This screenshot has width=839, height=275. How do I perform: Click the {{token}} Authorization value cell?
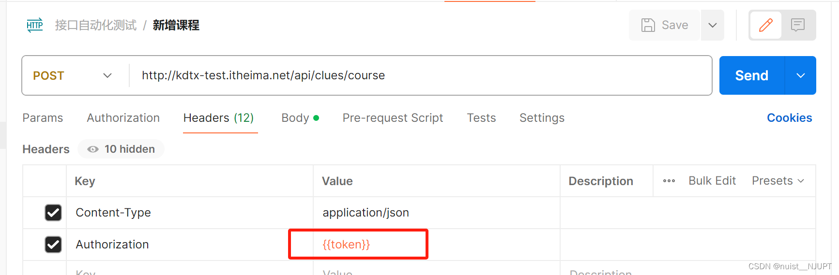click(358, 245)
